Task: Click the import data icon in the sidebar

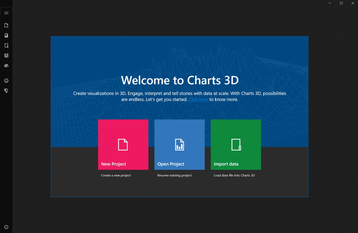Action: (x=6, y=46)
